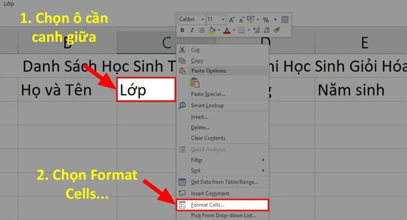Open Format Cells... from the context menu
Screen dimensions: 407x220
[x=223, y=205]
